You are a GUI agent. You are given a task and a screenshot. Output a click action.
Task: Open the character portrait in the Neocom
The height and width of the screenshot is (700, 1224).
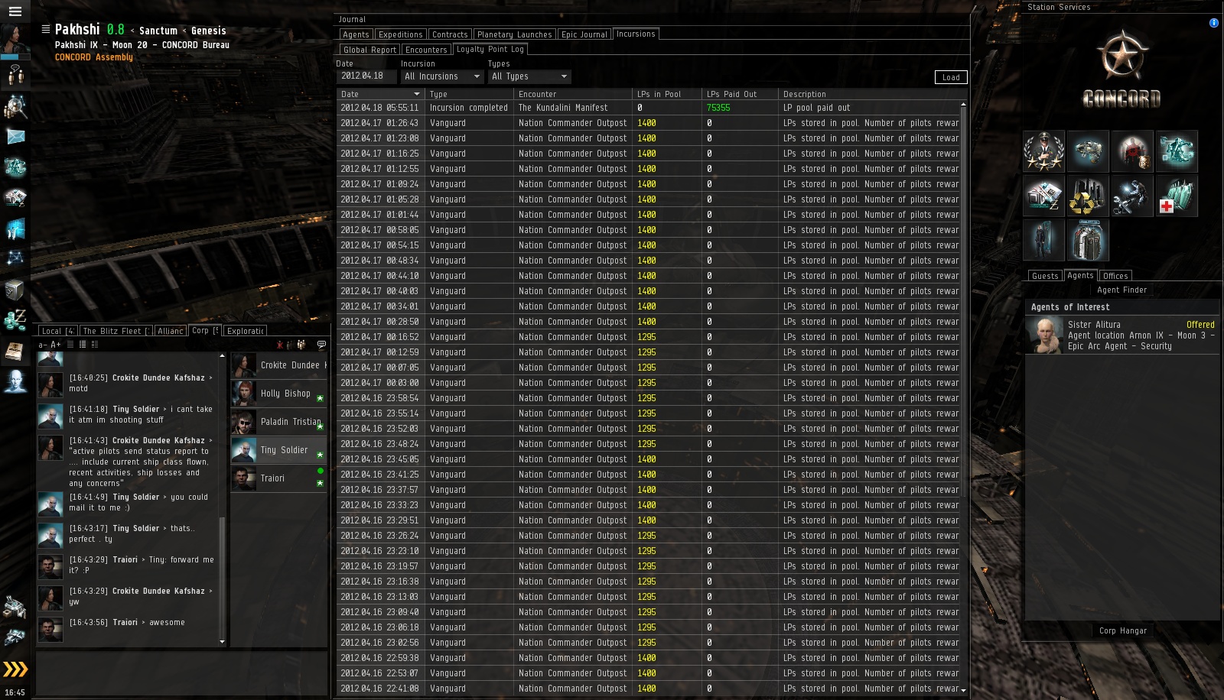15,40
